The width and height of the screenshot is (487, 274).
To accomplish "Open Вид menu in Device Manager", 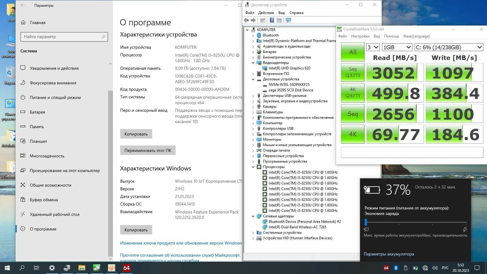I will click(x=282, y=13).
